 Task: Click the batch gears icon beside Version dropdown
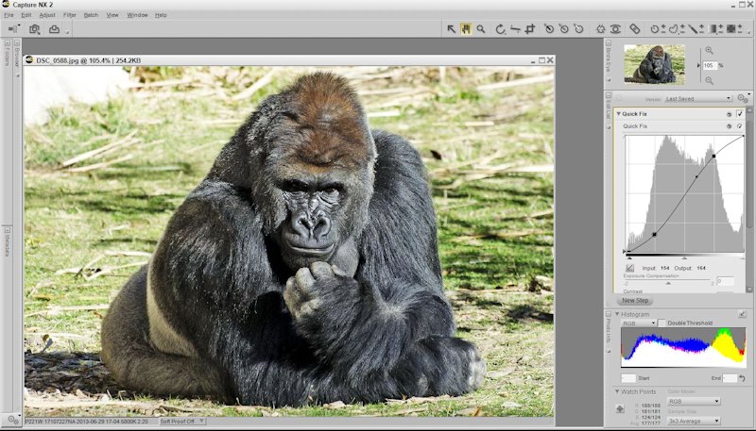pos(743,99)
